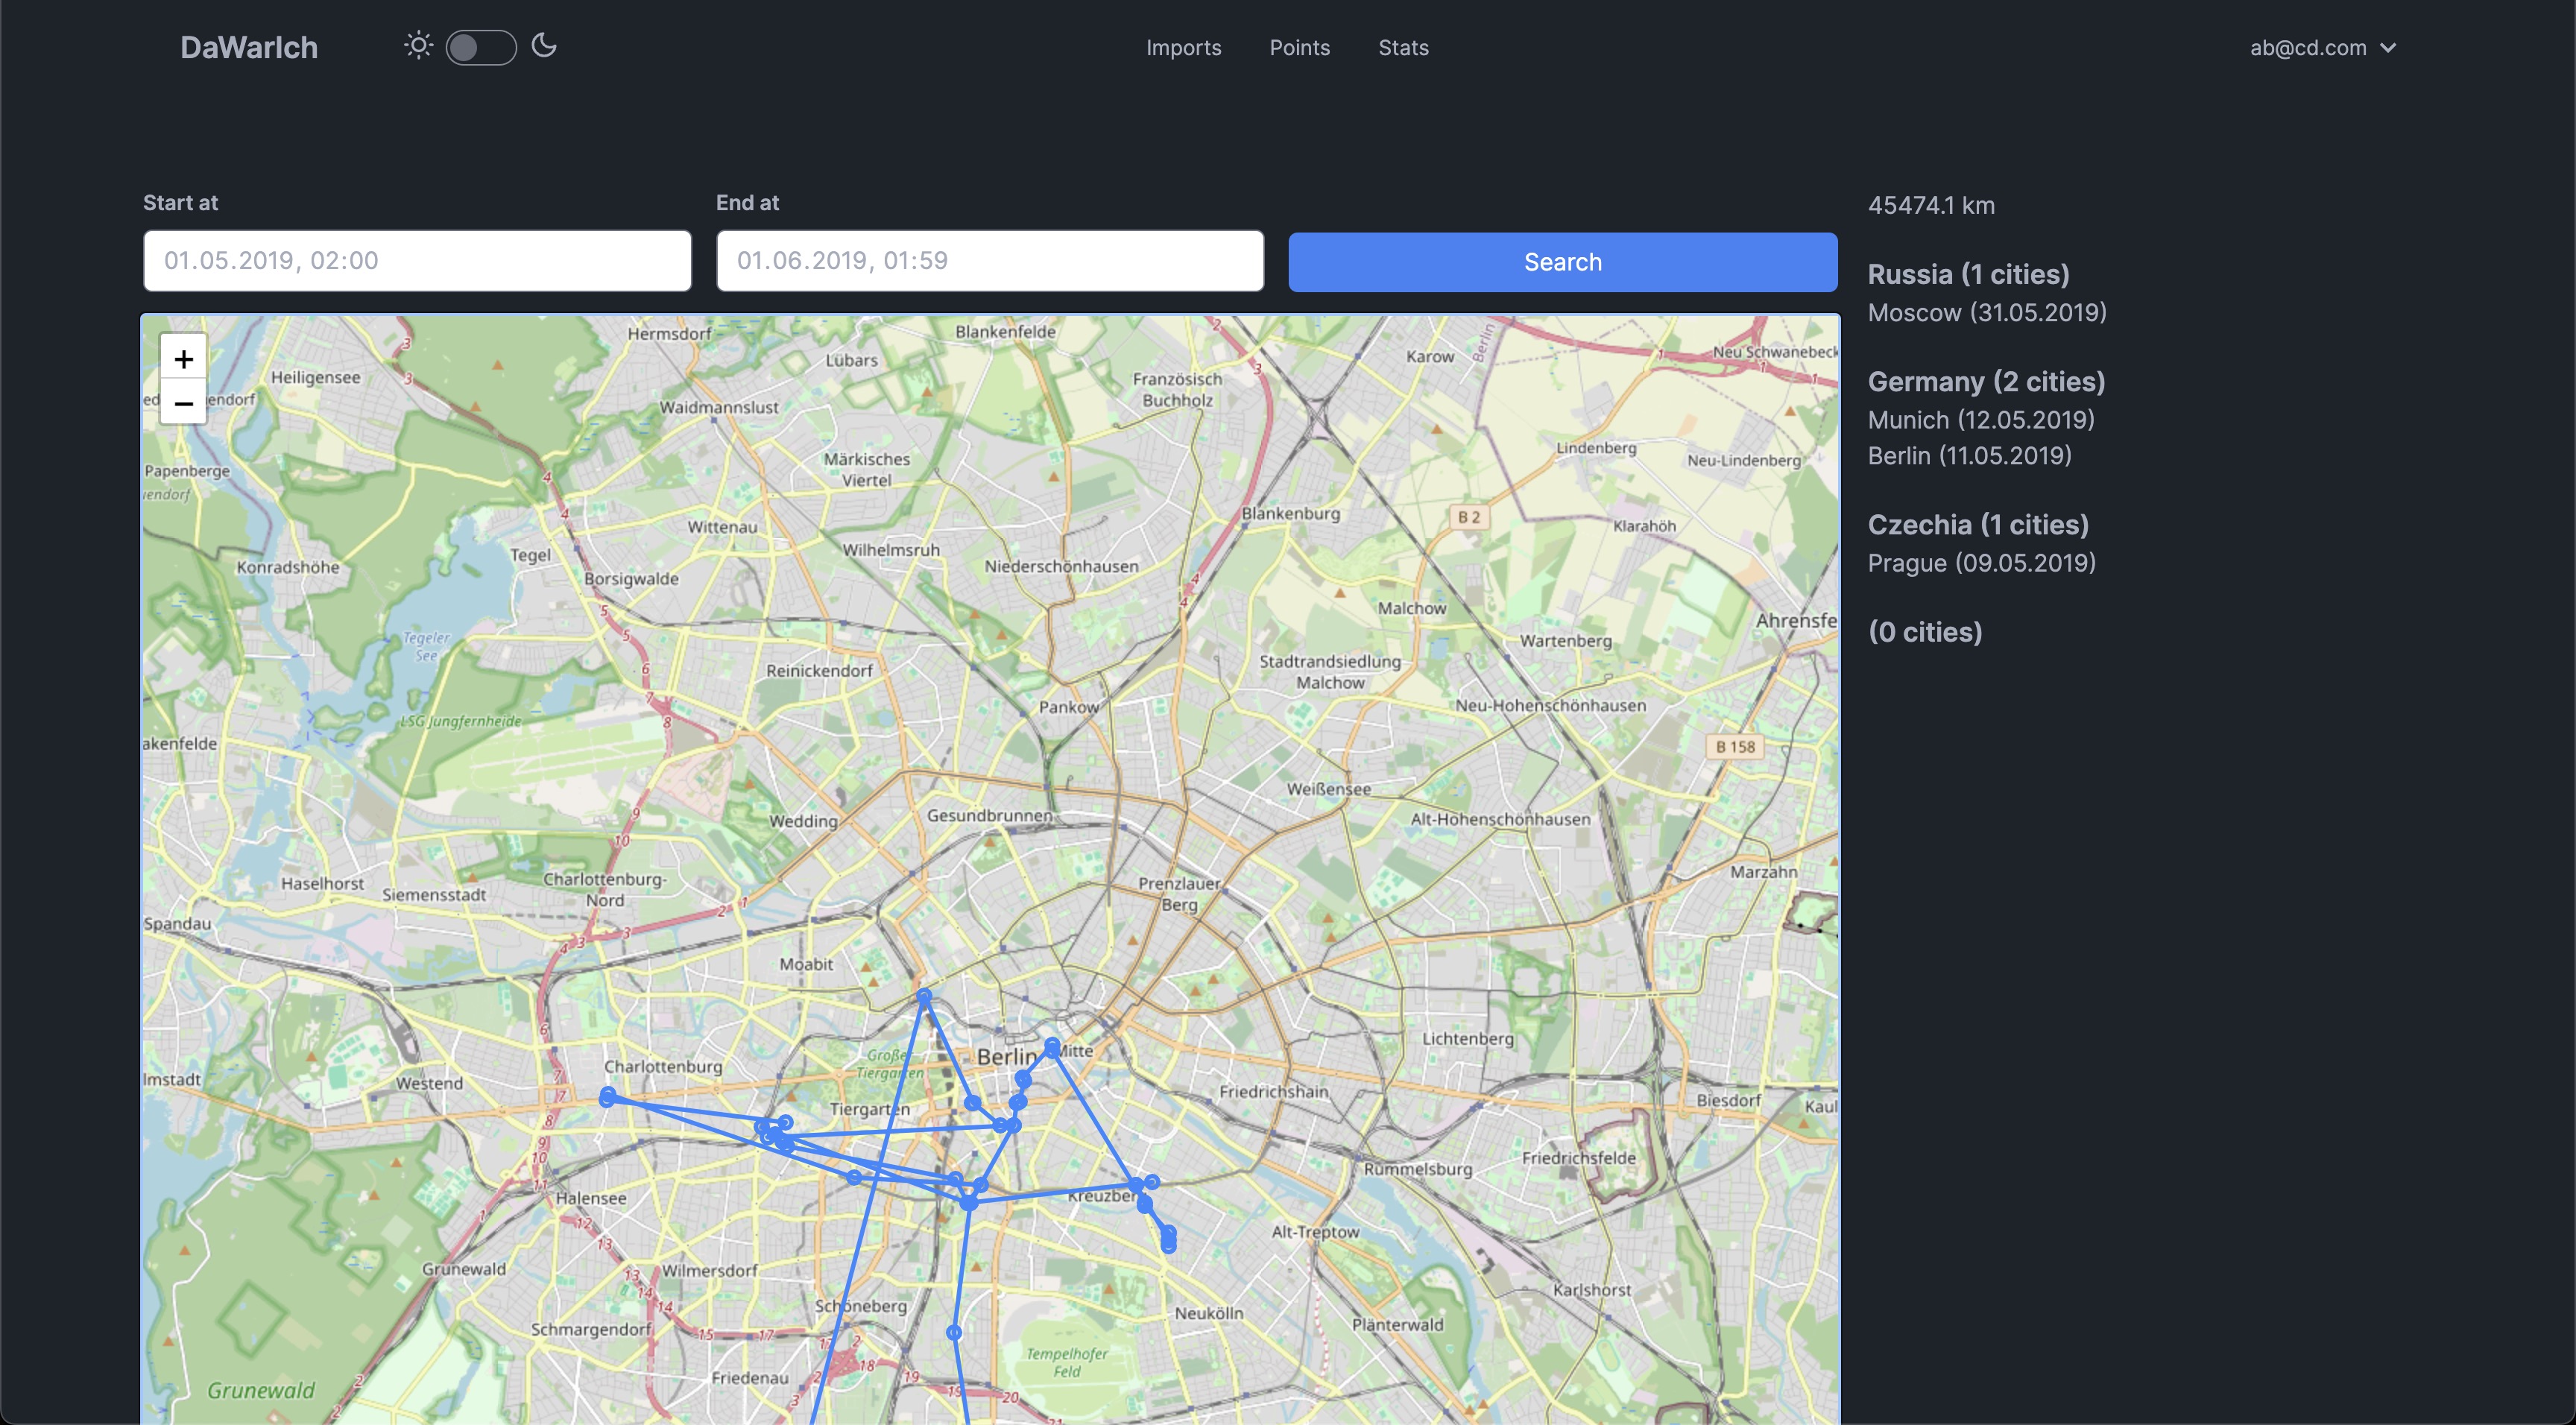Click the route point near Schöneberg
The image size is (2576, 1425).
(954, 1332)
